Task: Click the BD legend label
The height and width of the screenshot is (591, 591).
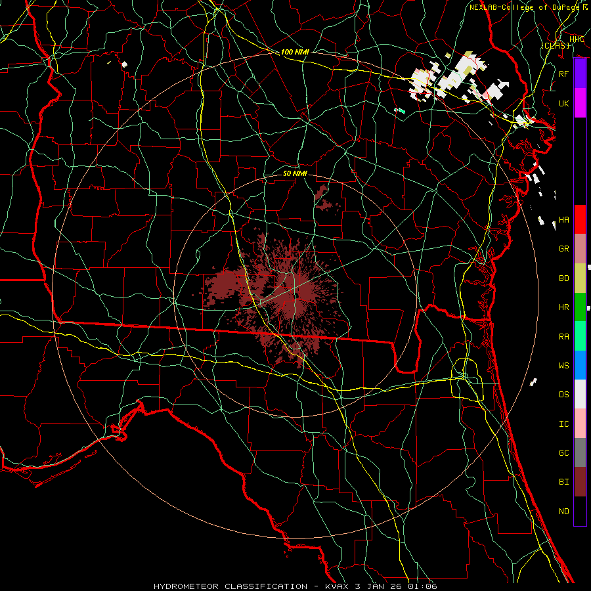Action: pyautogui.click(x=563, y=278)
